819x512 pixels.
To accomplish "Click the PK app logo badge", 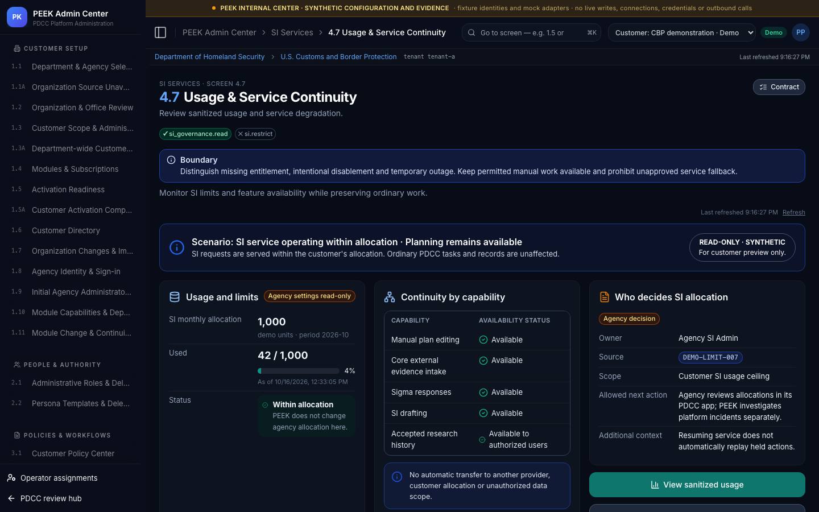I will point(17,18).
